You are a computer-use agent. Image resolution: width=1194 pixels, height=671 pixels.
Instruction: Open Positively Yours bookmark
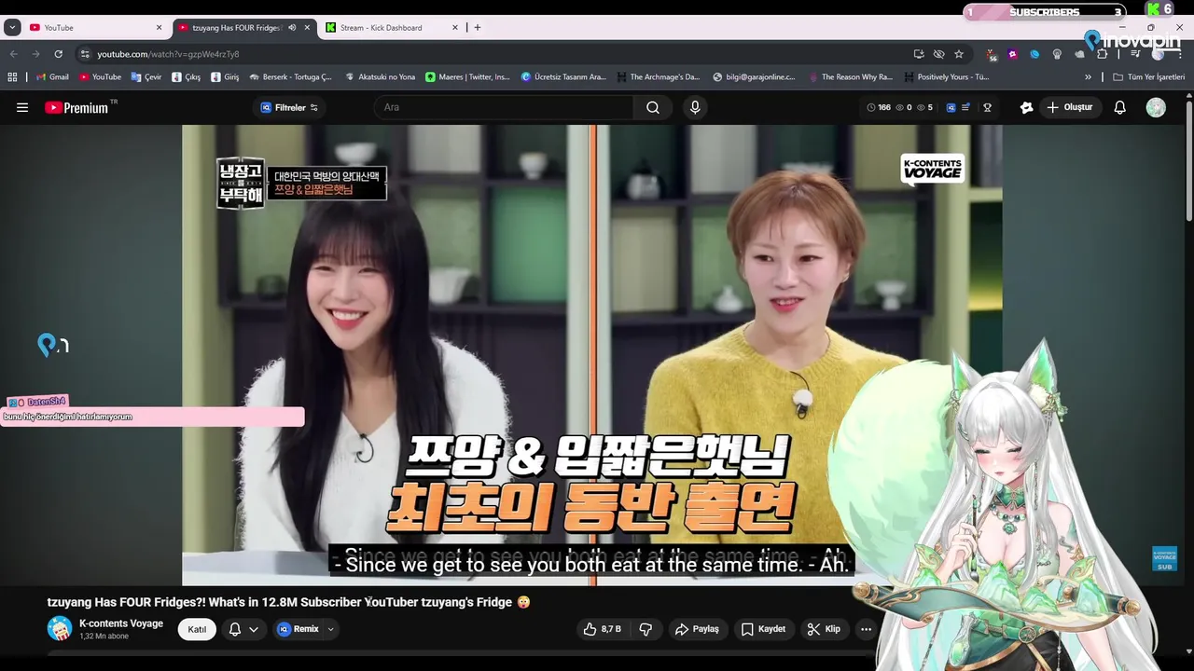(946, 77)
